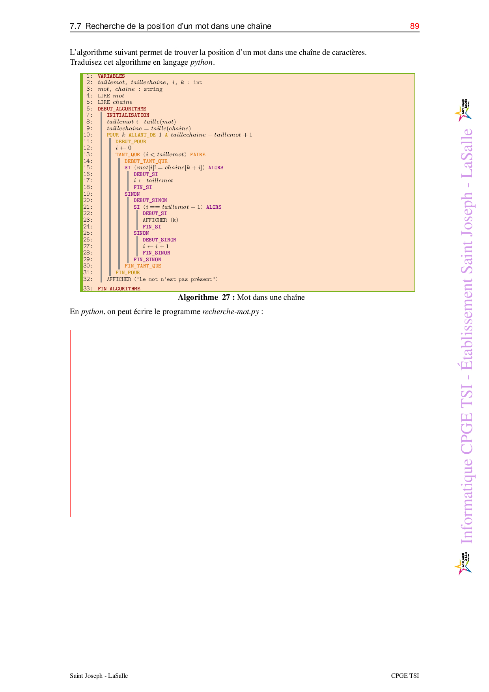Click the POUR k ALLANT_DE loop line
Viewport: 489px width, 692px height.
tap(179, 135)
